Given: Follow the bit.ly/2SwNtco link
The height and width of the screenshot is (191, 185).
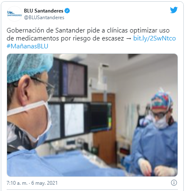Looking at the screenshot, I should tap(155, 38).
